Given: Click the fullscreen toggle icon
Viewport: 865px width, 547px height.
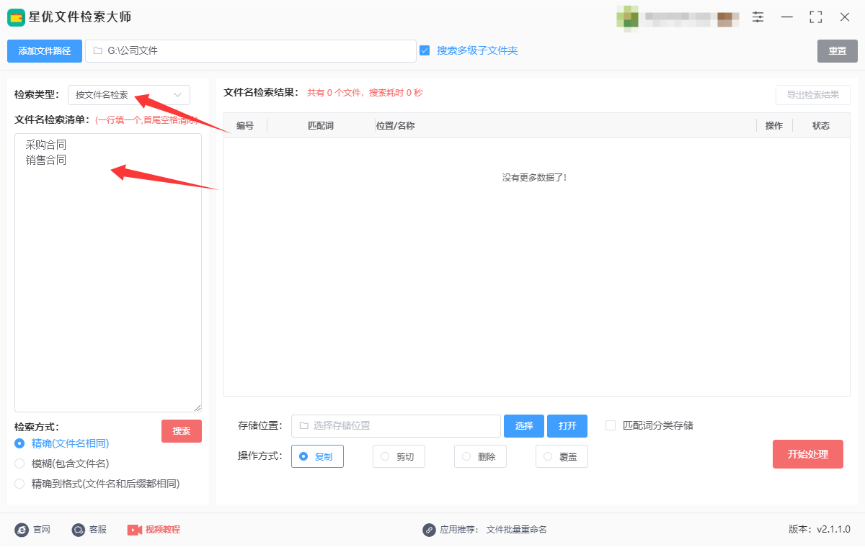Looking at the screenshot, I should [816, 17].
